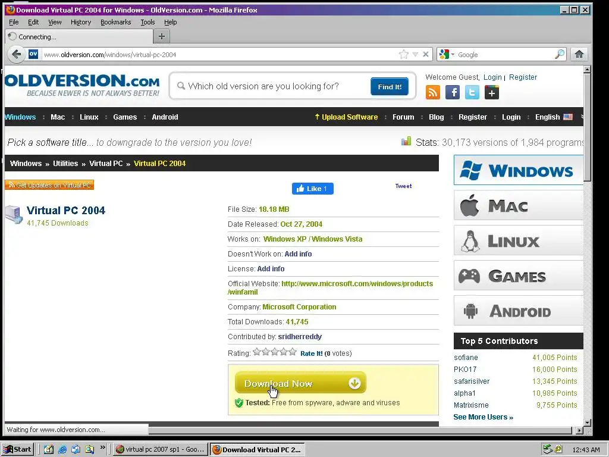Click the search magnifier icon in Firefox
The height and width of the screenshot is (457, 609).
point(559,54)
